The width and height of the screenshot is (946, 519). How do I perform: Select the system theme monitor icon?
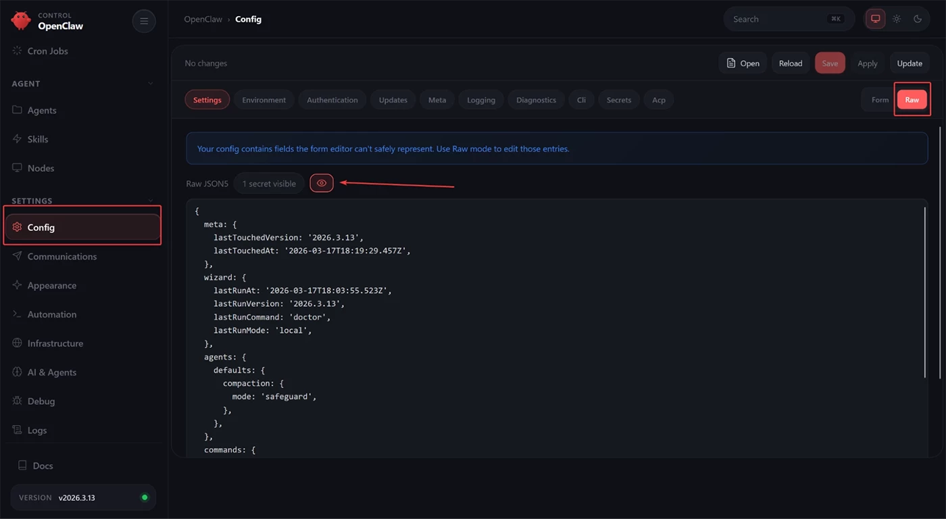pos(876,19)
